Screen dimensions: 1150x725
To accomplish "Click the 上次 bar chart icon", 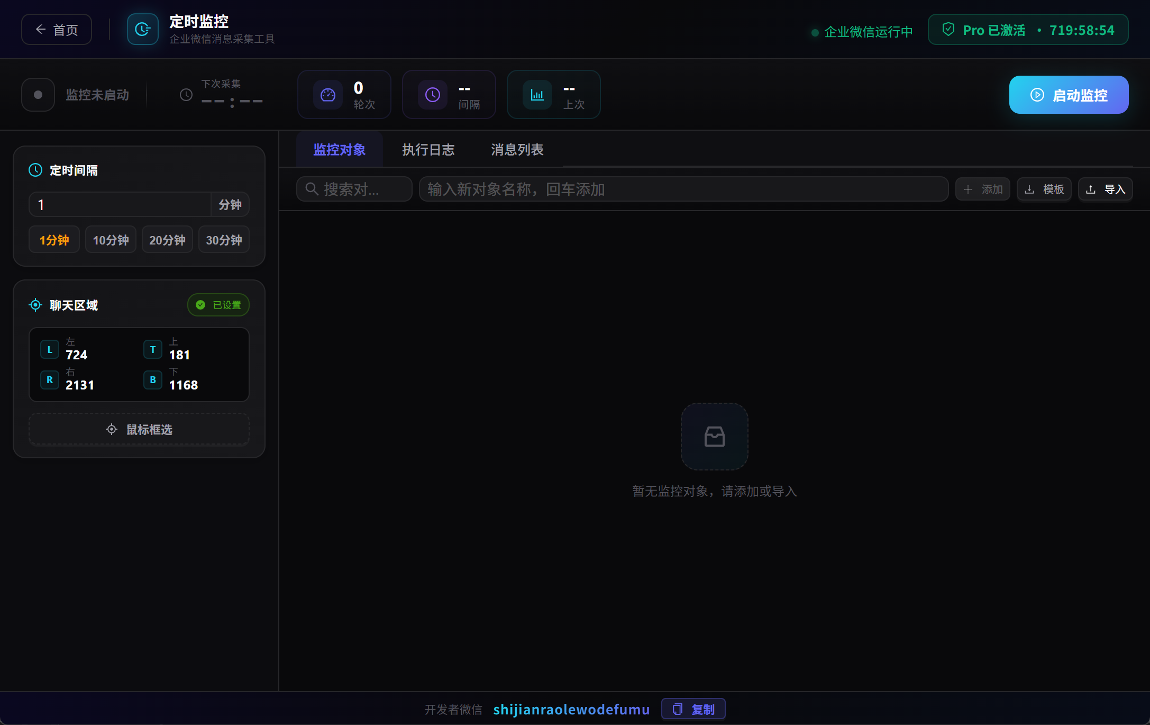I will [x=537, y=95].
